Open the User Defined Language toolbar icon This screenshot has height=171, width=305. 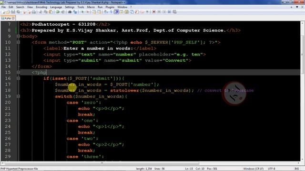click(x=122, y=12)
